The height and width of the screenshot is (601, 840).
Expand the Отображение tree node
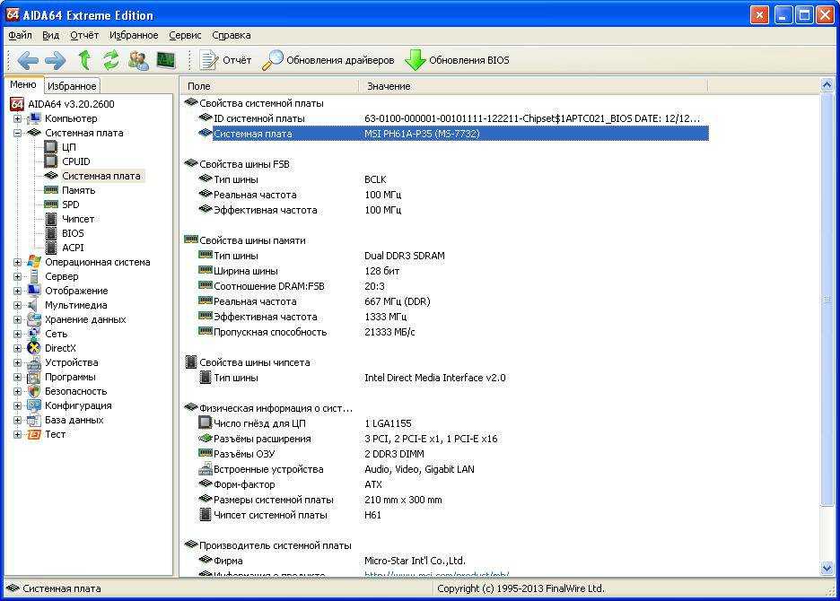coord(18,291)
